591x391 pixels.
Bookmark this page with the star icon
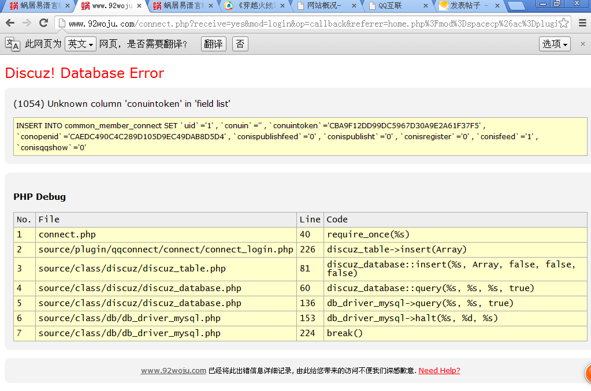pyautogui.click(x=563, y=24)
